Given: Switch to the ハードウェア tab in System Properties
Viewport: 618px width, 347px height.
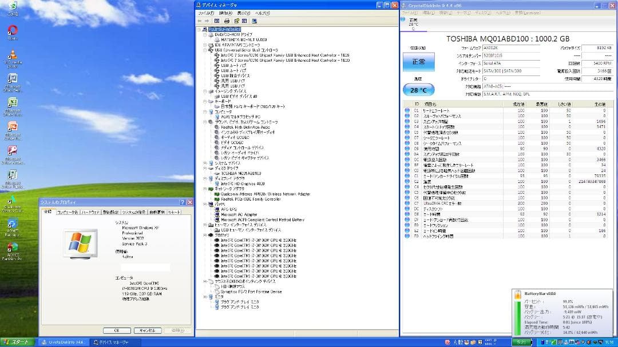Looking at the screenshot, I should (x=91, y=212).
